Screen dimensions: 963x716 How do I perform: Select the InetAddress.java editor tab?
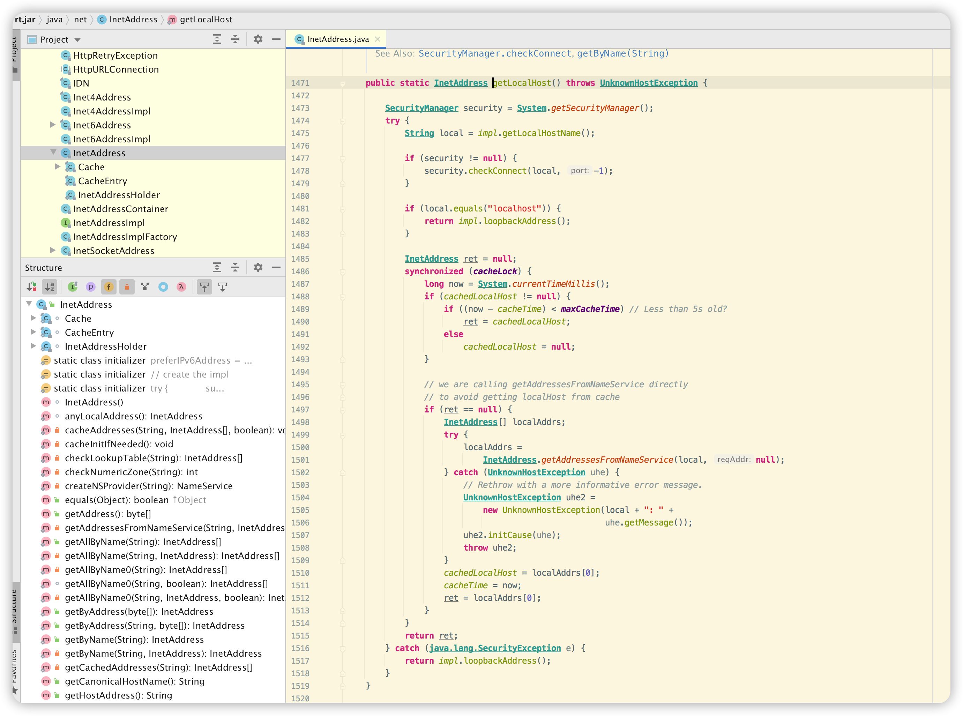(x=338, y=39)
